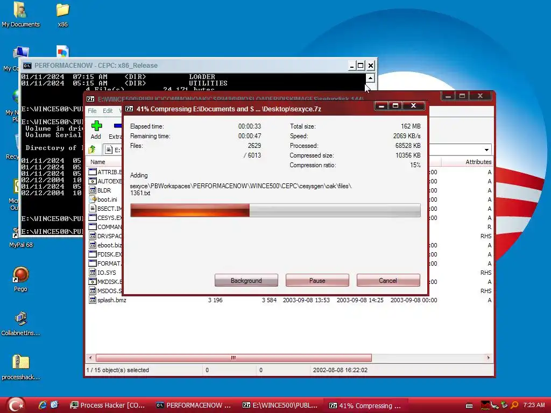Click the Up one level folder icon
This screenshot has width=551, height=413.
click(92, 149)
